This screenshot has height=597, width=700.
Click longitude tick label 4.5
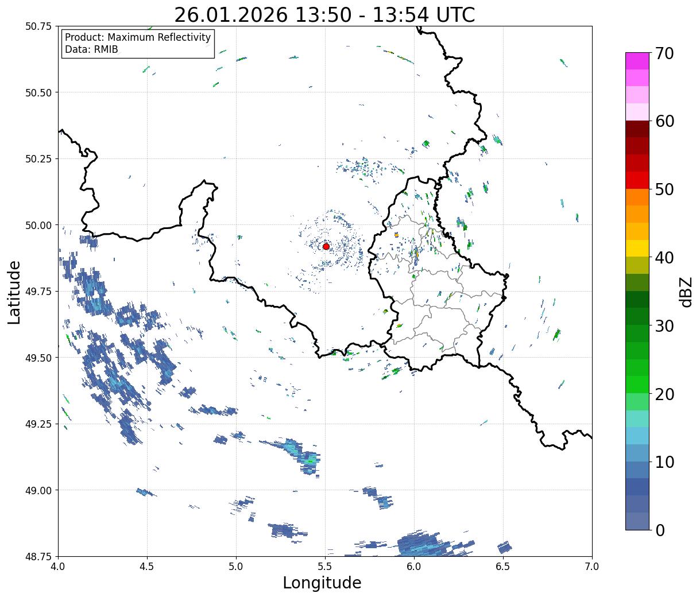[x=147, y=567]
